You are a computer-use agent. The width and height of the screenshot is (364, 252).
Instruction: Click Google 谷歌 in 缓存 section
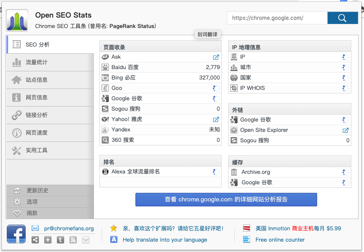click(x=257, y=182)
